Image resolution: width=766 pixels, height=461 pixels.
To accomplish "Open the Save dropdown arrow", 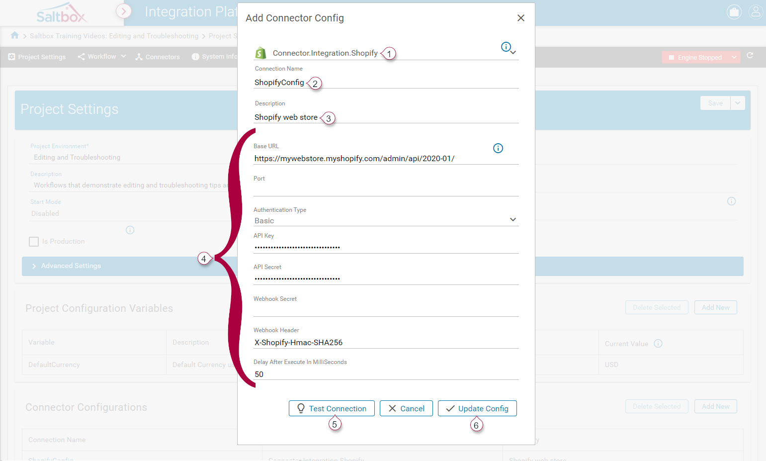I will click(x=738, y=103).
